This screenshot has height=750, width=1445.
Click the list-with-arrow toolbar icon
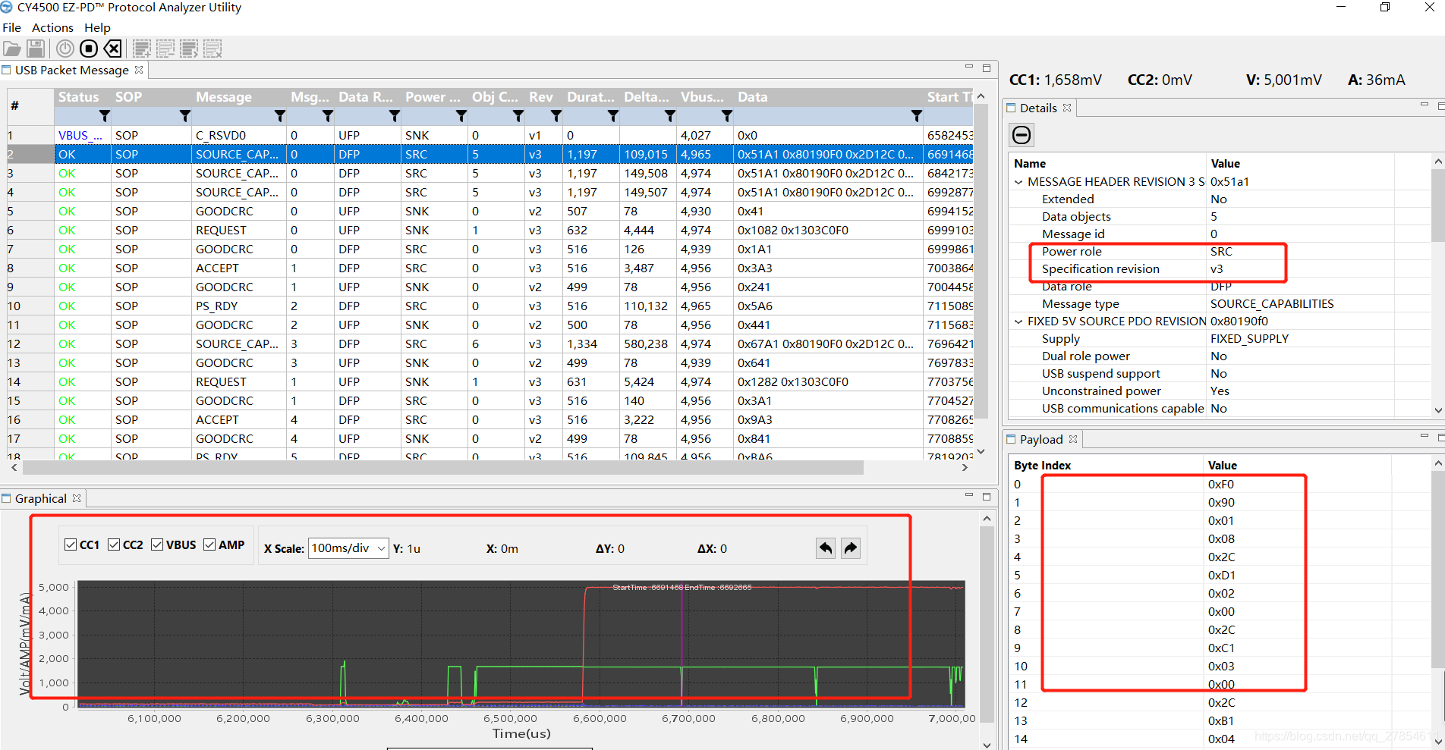coord(189,49)
